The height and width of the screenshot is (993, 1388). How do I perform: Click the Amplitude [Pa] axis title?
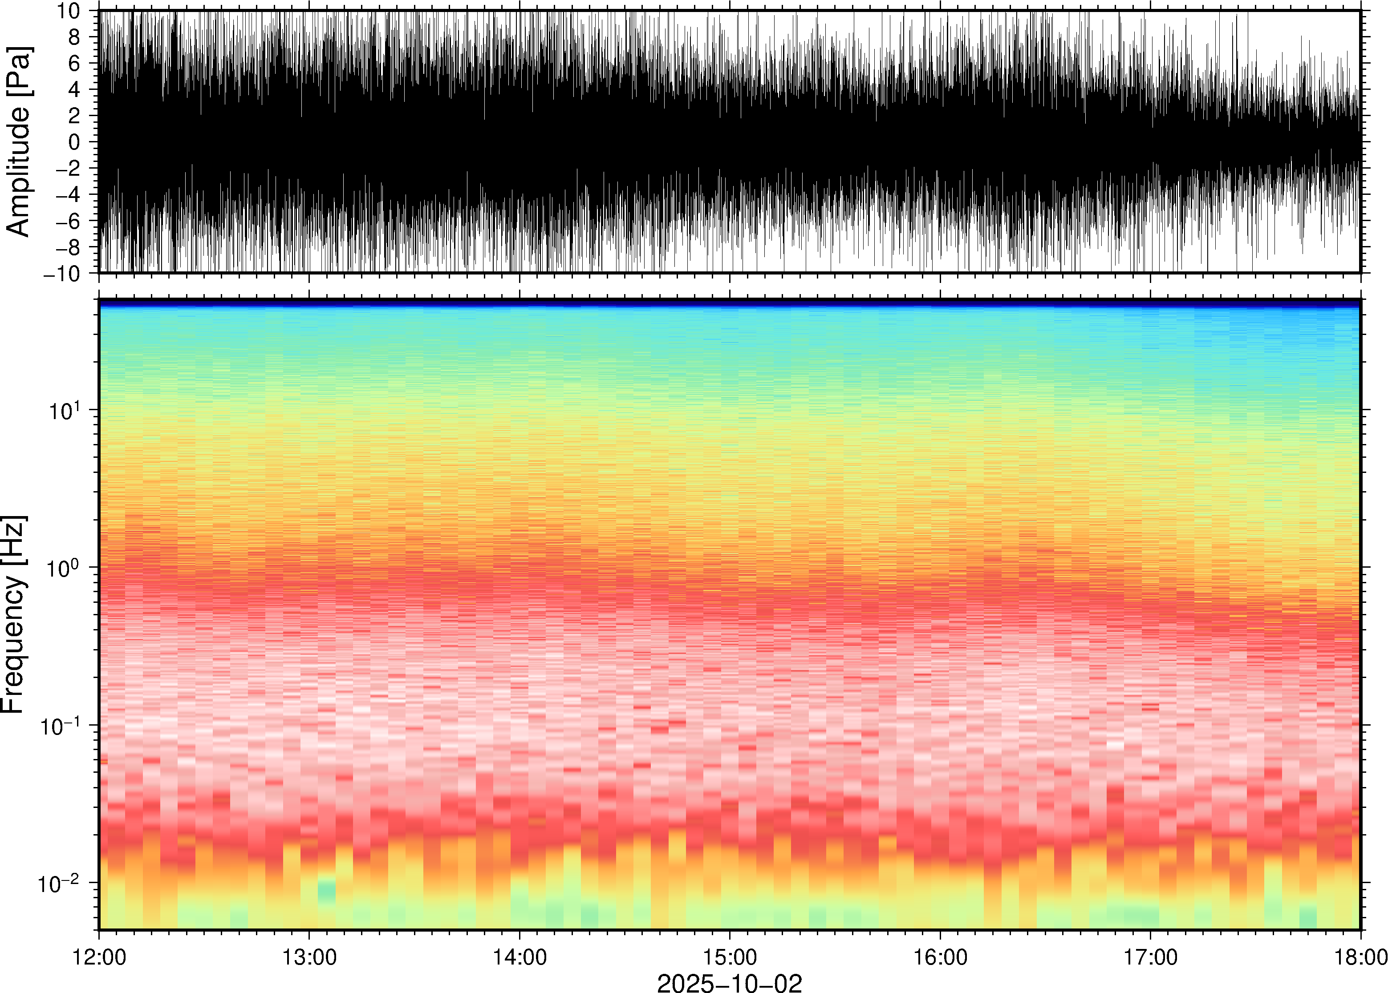[18, 142]
